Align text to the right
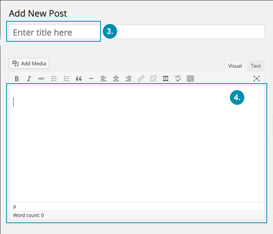This screenshot has width=273, height=234. tap(128, 79)
